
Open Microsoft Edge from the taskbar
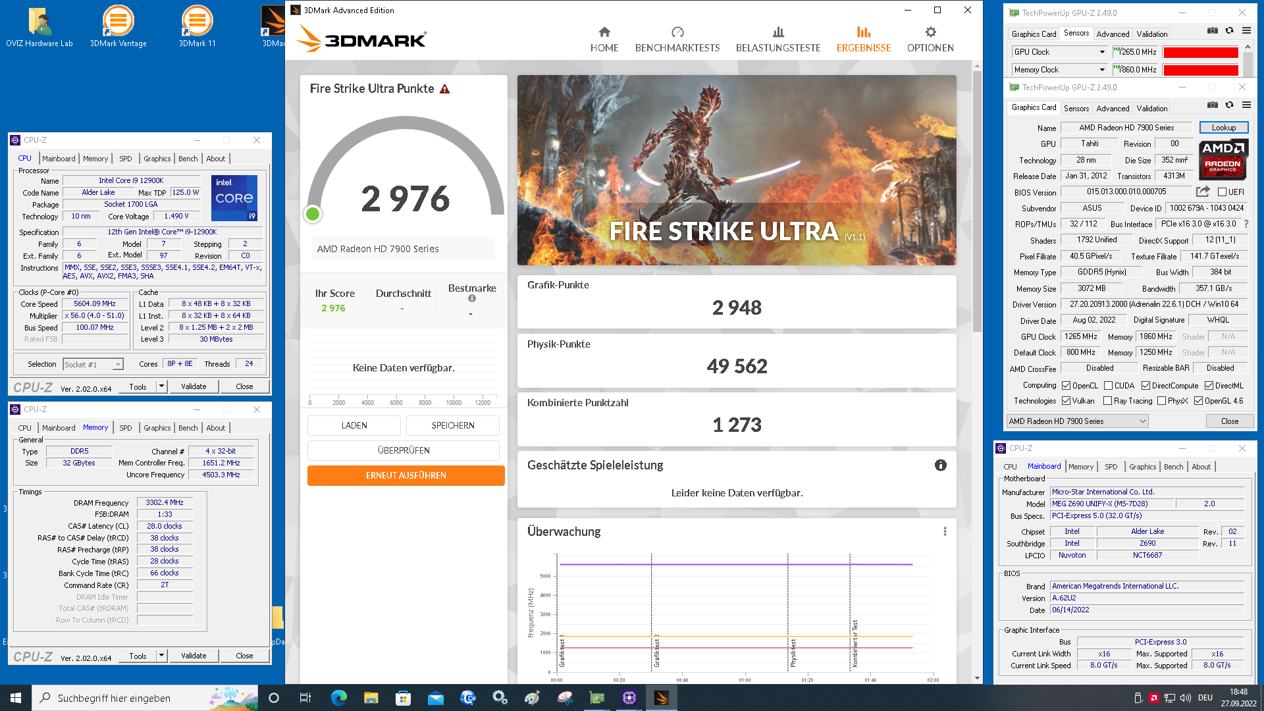[339, 698]
